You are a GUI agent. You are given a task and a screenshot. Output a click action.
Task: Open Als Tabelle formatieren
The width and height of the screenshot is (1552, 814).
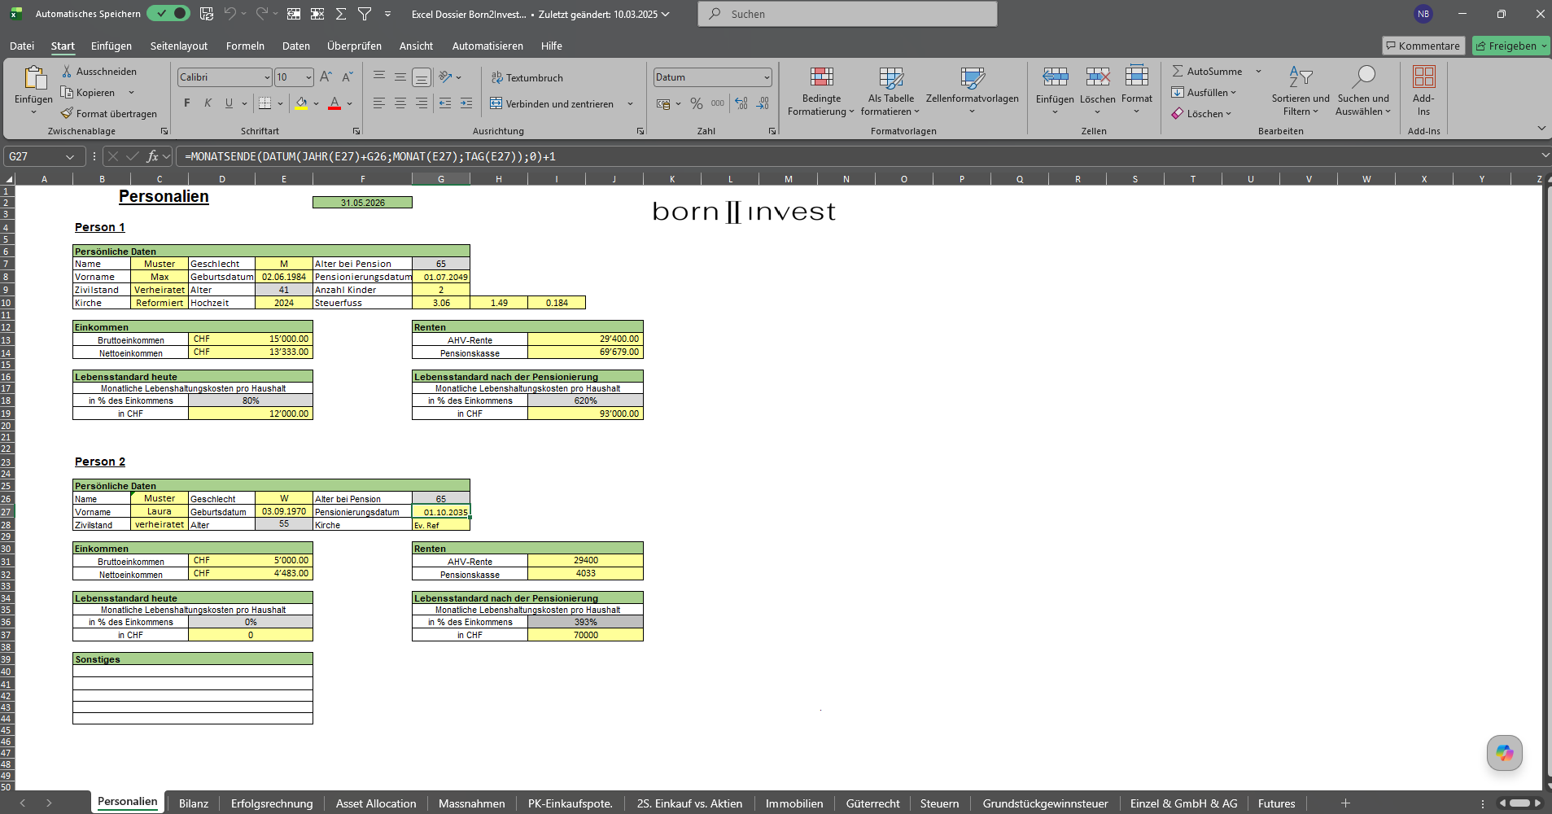click(890, 91)
